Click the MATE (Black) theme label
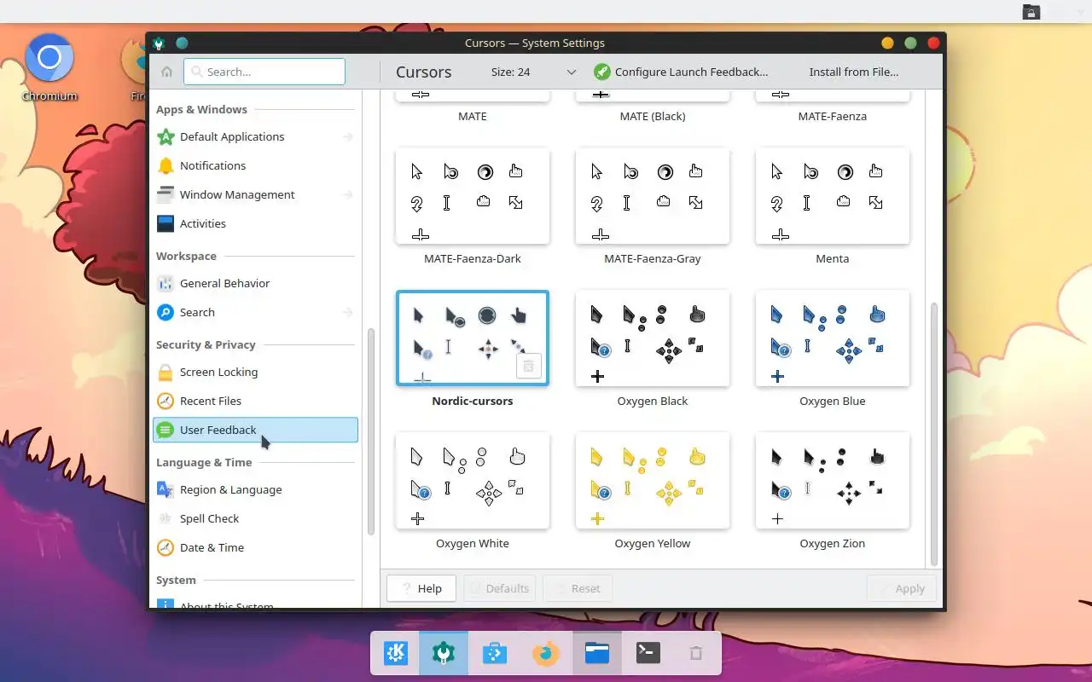1092x682 pixels. [653, 116]
